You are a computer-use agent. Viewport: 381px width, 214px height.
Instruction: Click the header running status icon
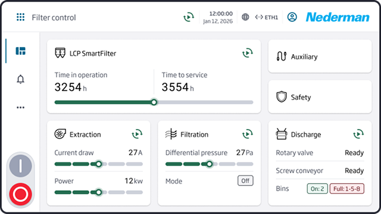pos(189,17)
